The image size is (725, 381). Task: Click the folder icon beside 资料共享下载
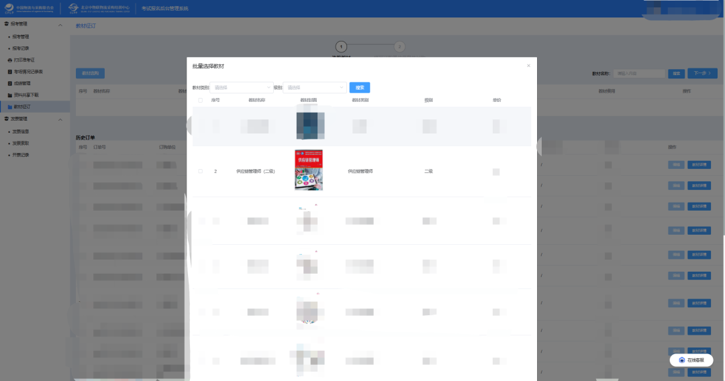coord(9,95)
